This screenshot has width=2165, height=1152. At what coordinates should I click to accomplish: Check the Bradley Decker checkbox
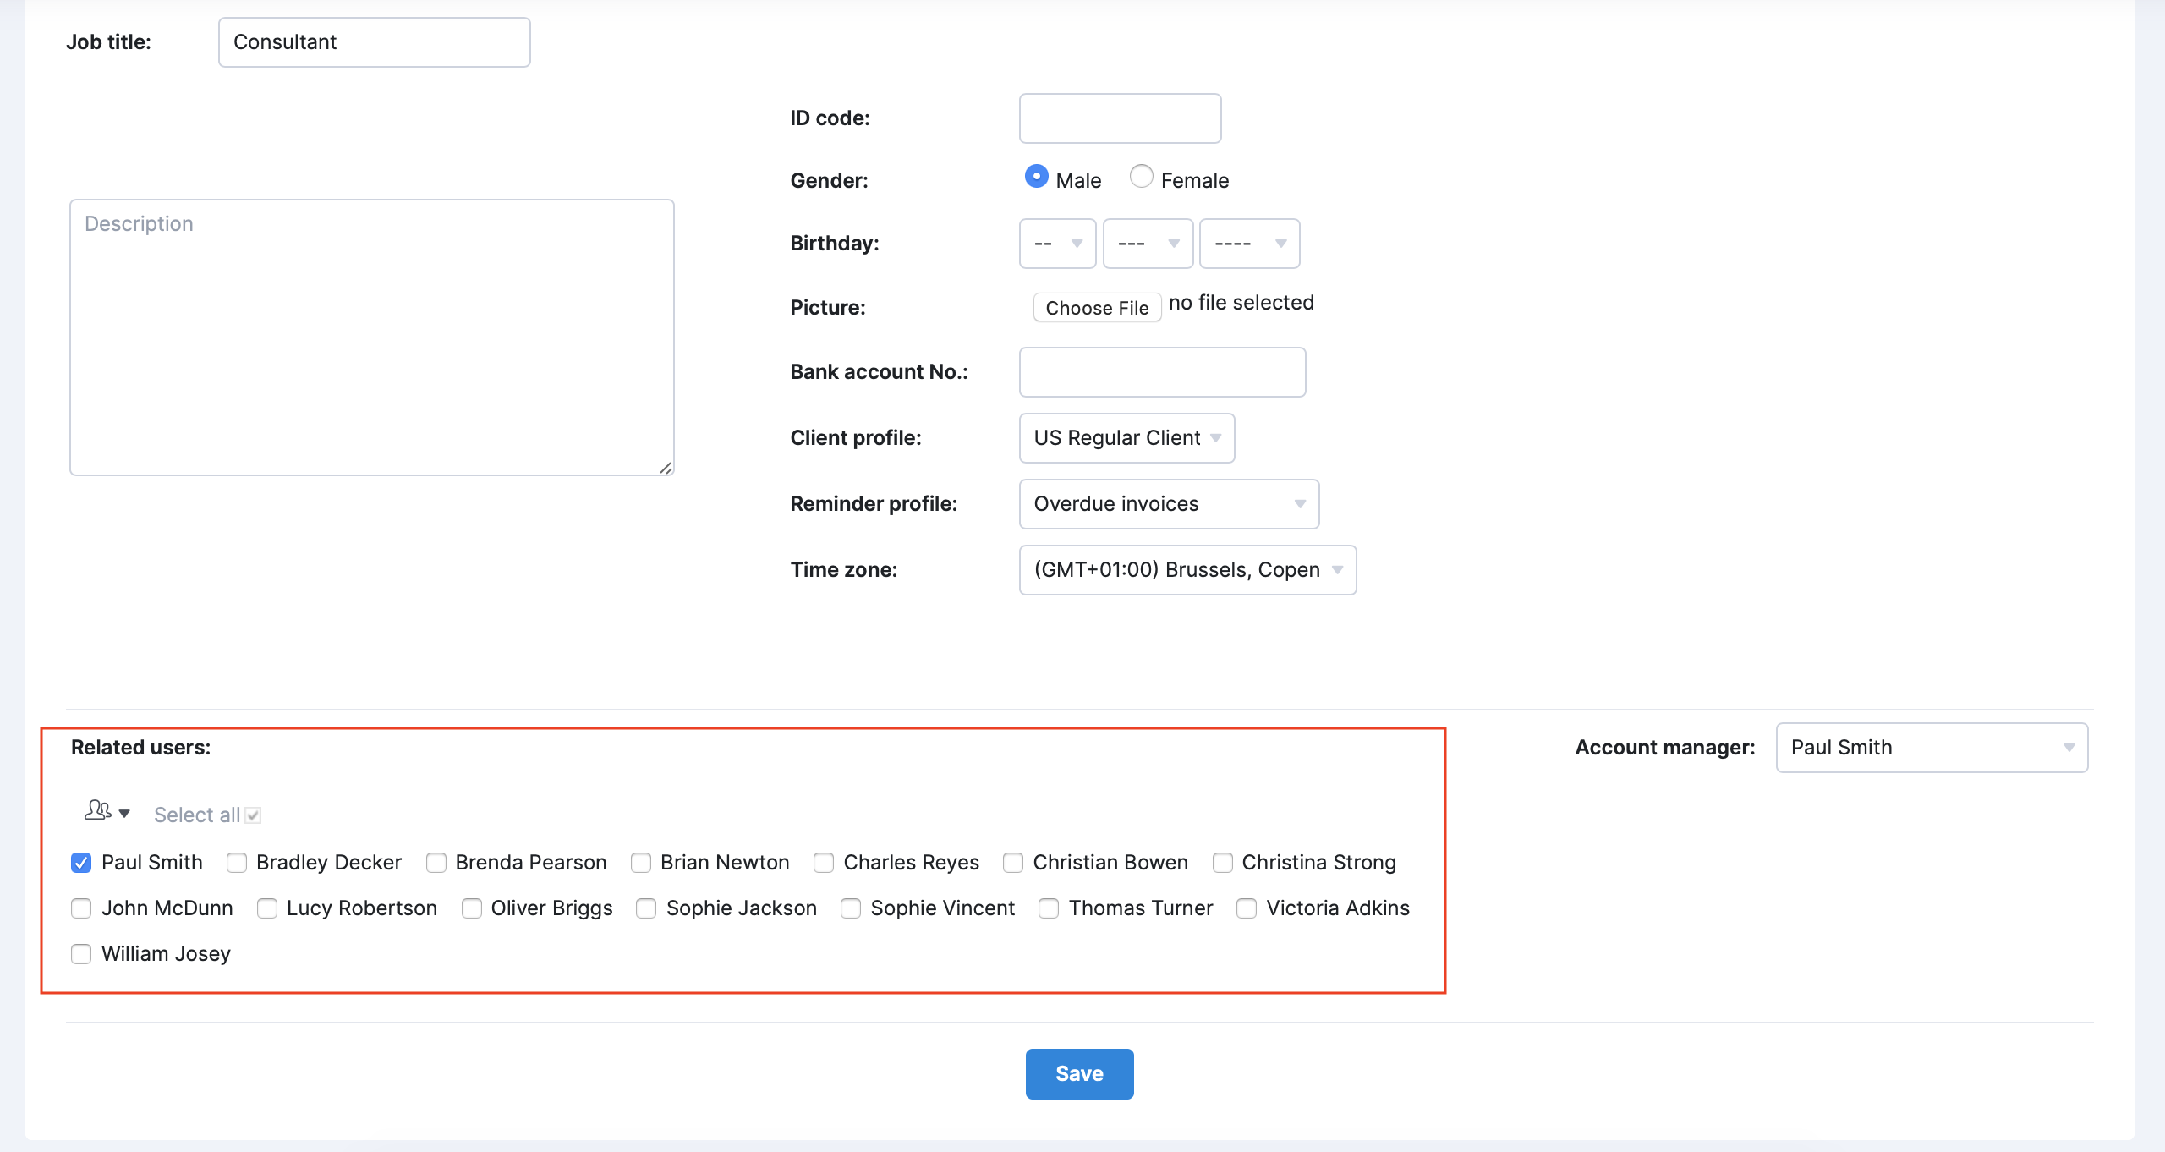point(237,863)
